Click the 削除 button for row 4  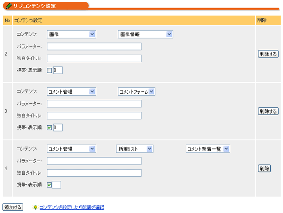264,168
